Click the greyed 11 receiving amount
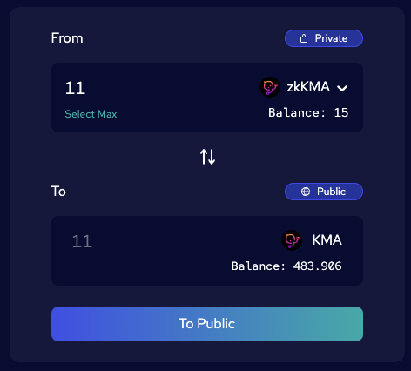 pos(82,241)
